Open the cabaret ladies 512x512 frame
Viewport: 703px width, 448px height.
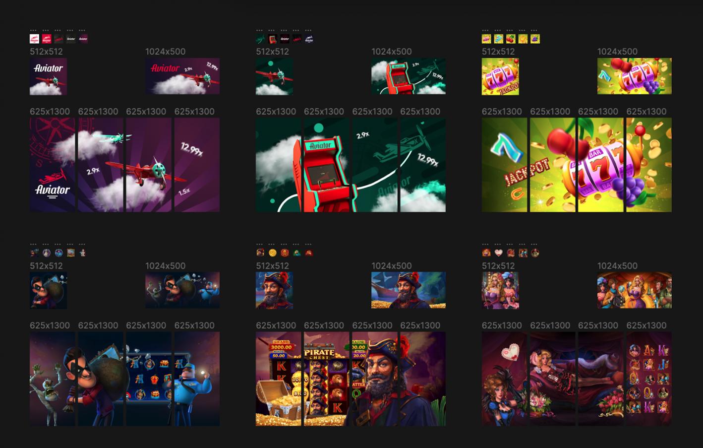tap(500, 290)
